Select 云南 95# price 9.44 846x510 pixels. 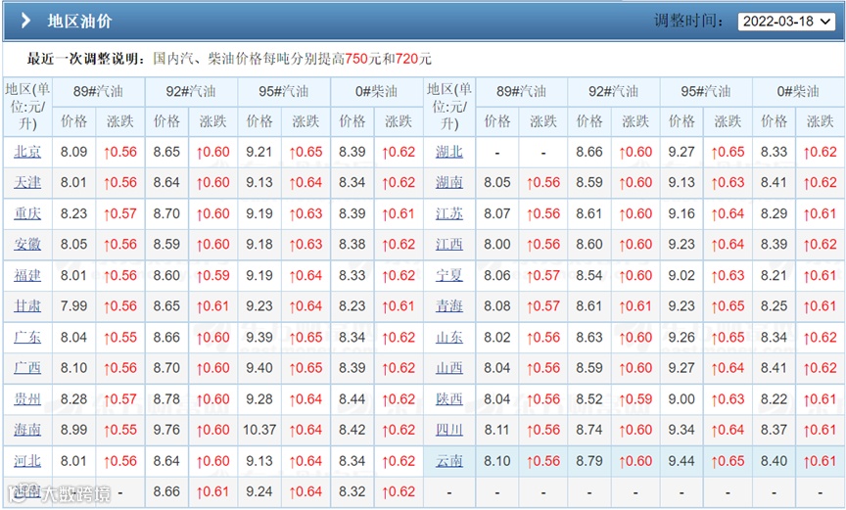pyautogui.click(x=681, y=461)
